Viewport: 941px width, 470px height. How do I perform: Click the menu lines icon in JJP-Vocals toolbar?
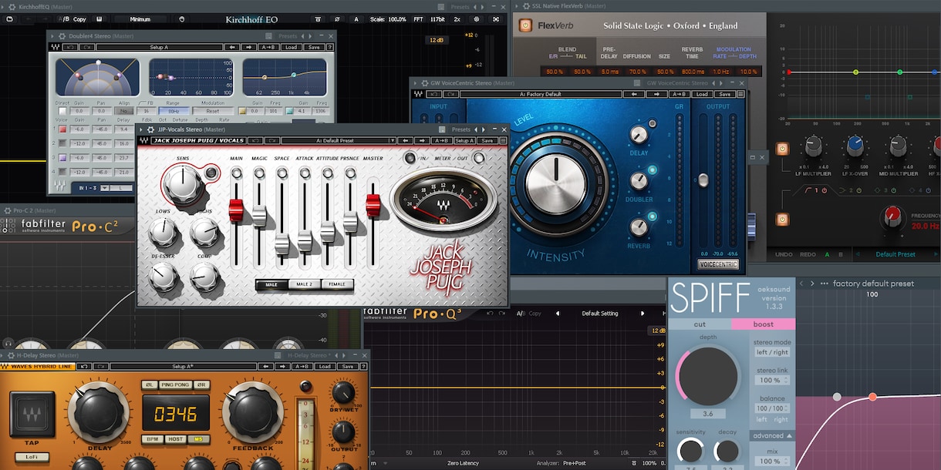503,141
